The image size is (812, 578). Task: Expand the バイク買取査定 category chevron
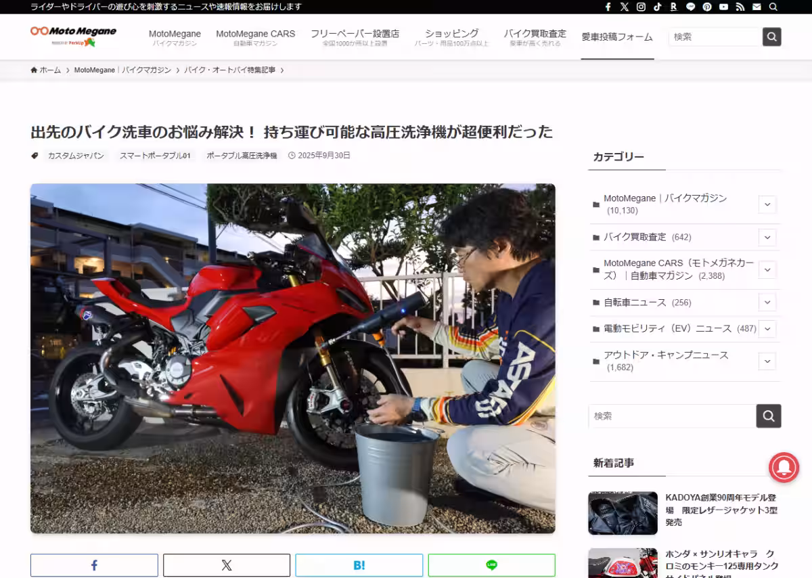click(x=767, y=238)
